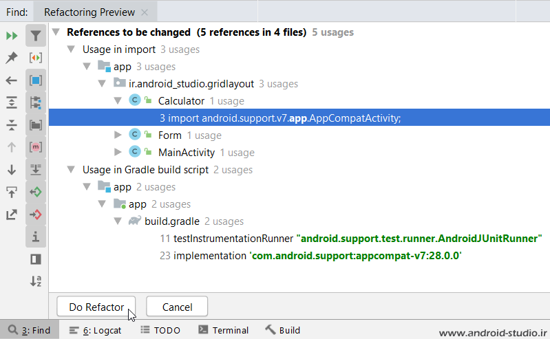Image resolution: width=550 pixels, height=339 pixels.
Task: Click the info 'i' icon
Action: point(36,237)
